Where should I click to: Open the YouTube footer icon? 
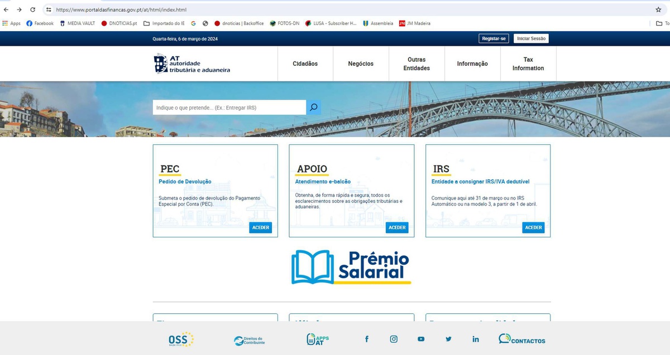(x=421, y=339)
